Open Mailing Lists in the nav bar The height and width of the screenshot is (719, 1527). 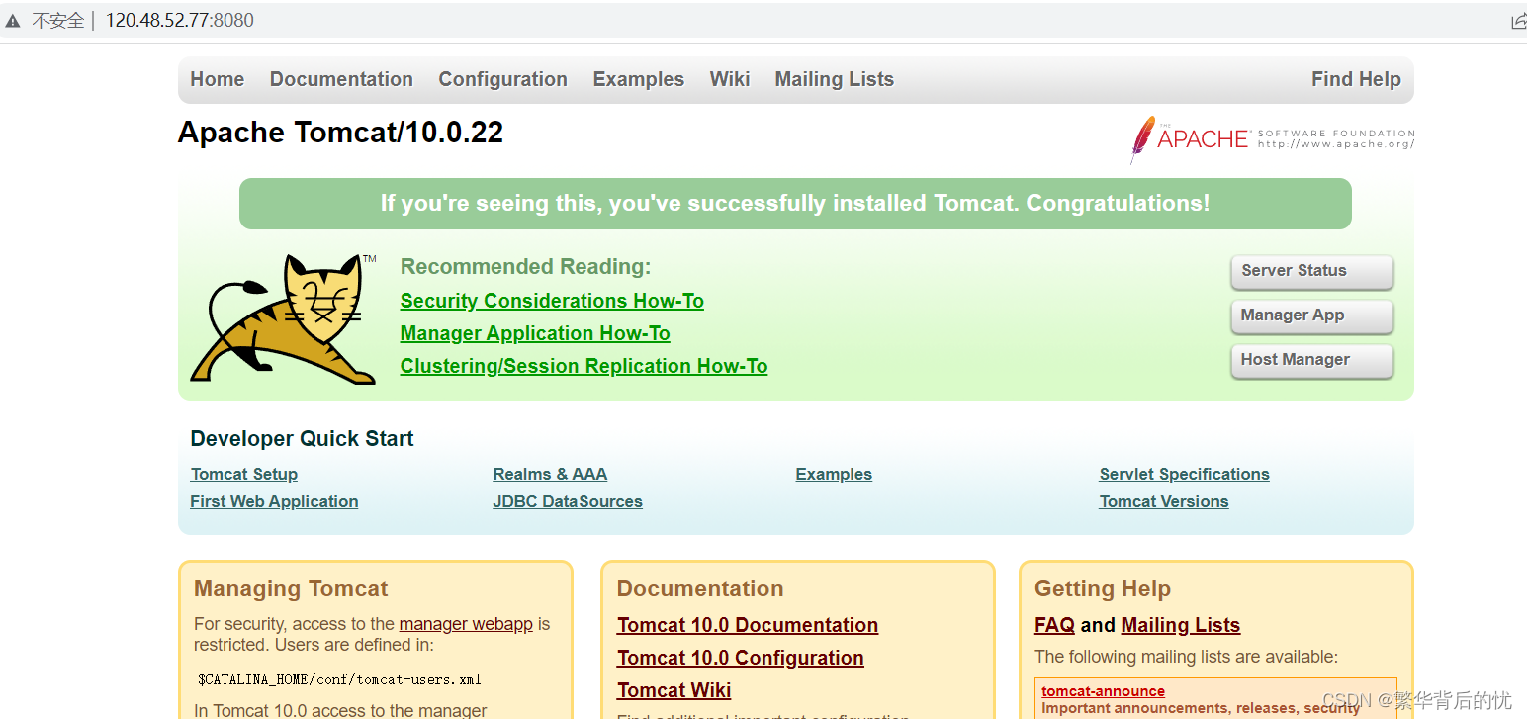[x=835, y=79]
